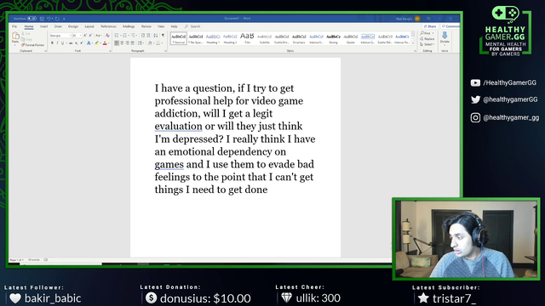Click the Undo icon
Image resolution: width=545 pixels, height=306 pixels.
[49, 19]
